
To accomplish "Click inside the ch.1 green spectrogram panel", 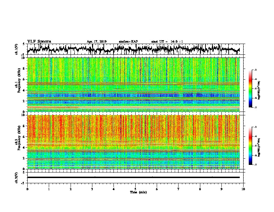I will 134,85.
